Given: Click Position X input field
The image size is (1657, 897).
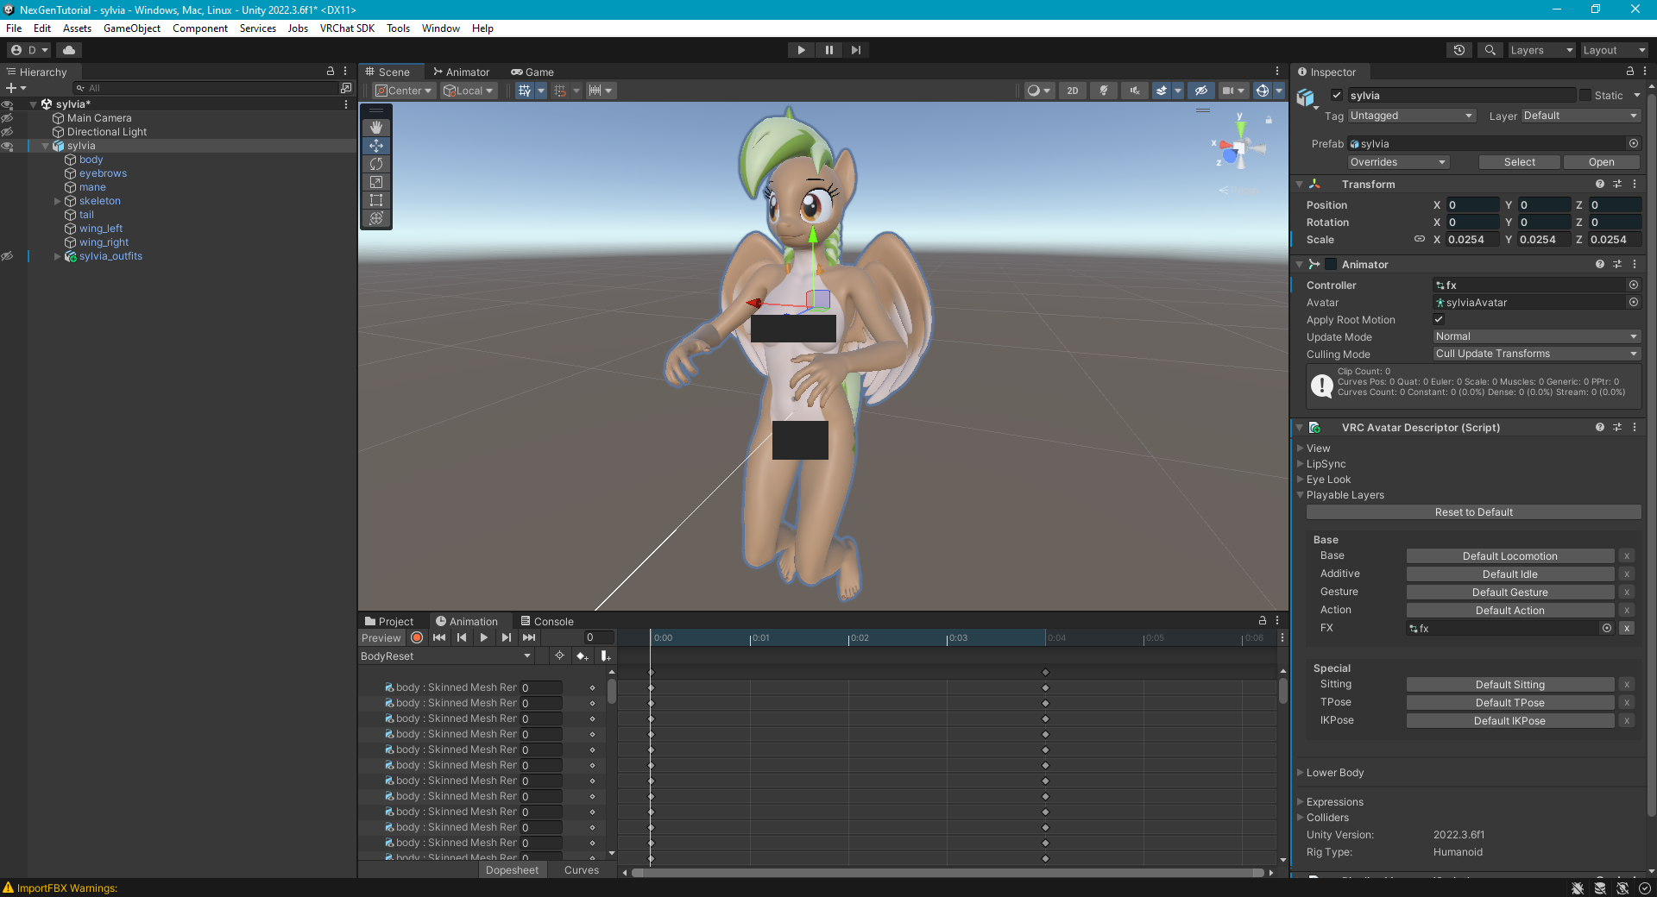Looking at the screenshot, I should 1472,205.
